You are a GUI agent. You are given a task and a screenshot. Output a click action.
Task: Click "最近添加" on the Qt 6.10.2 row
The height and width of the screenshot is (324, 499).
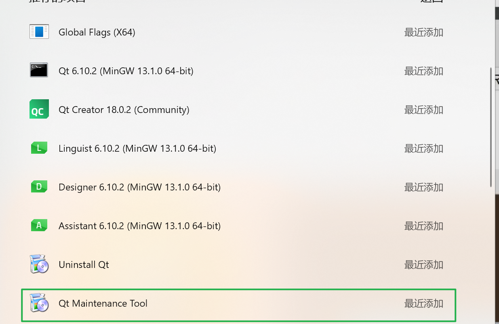424,71
